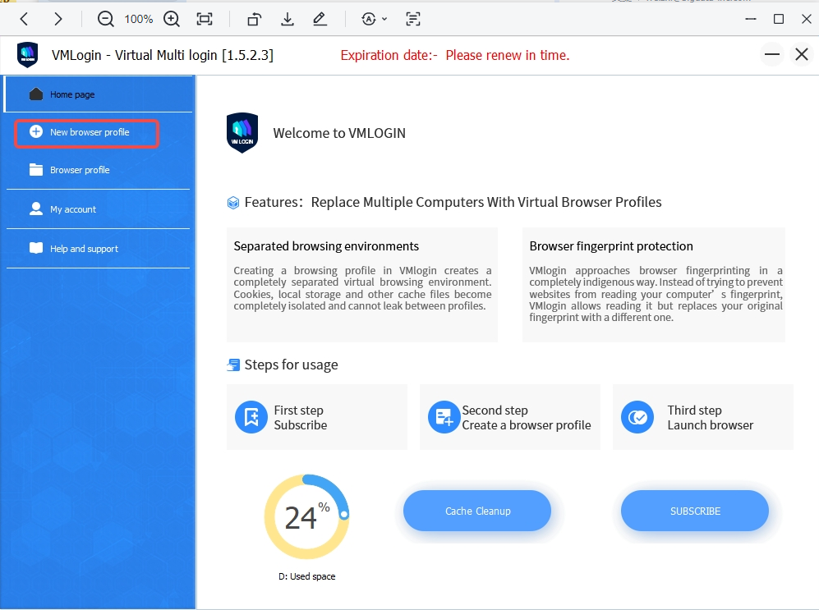This screenshot has width=819, height=610.
Task: Zoom in with the plus magnifier
Action: point(172,20)
